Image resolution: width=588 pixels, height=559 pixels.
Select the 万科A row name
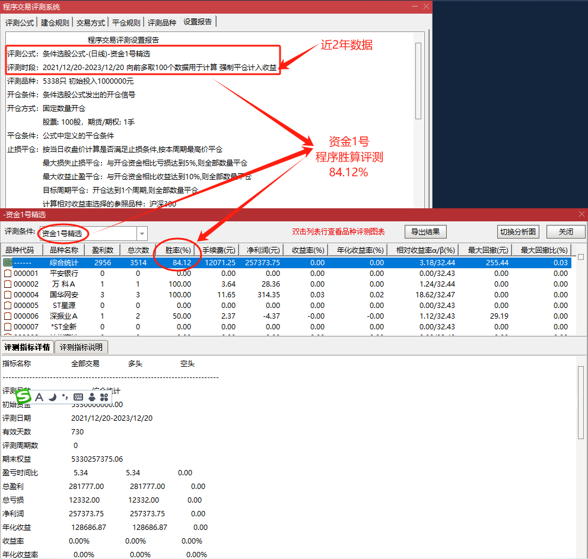click(x=63, y=284)
